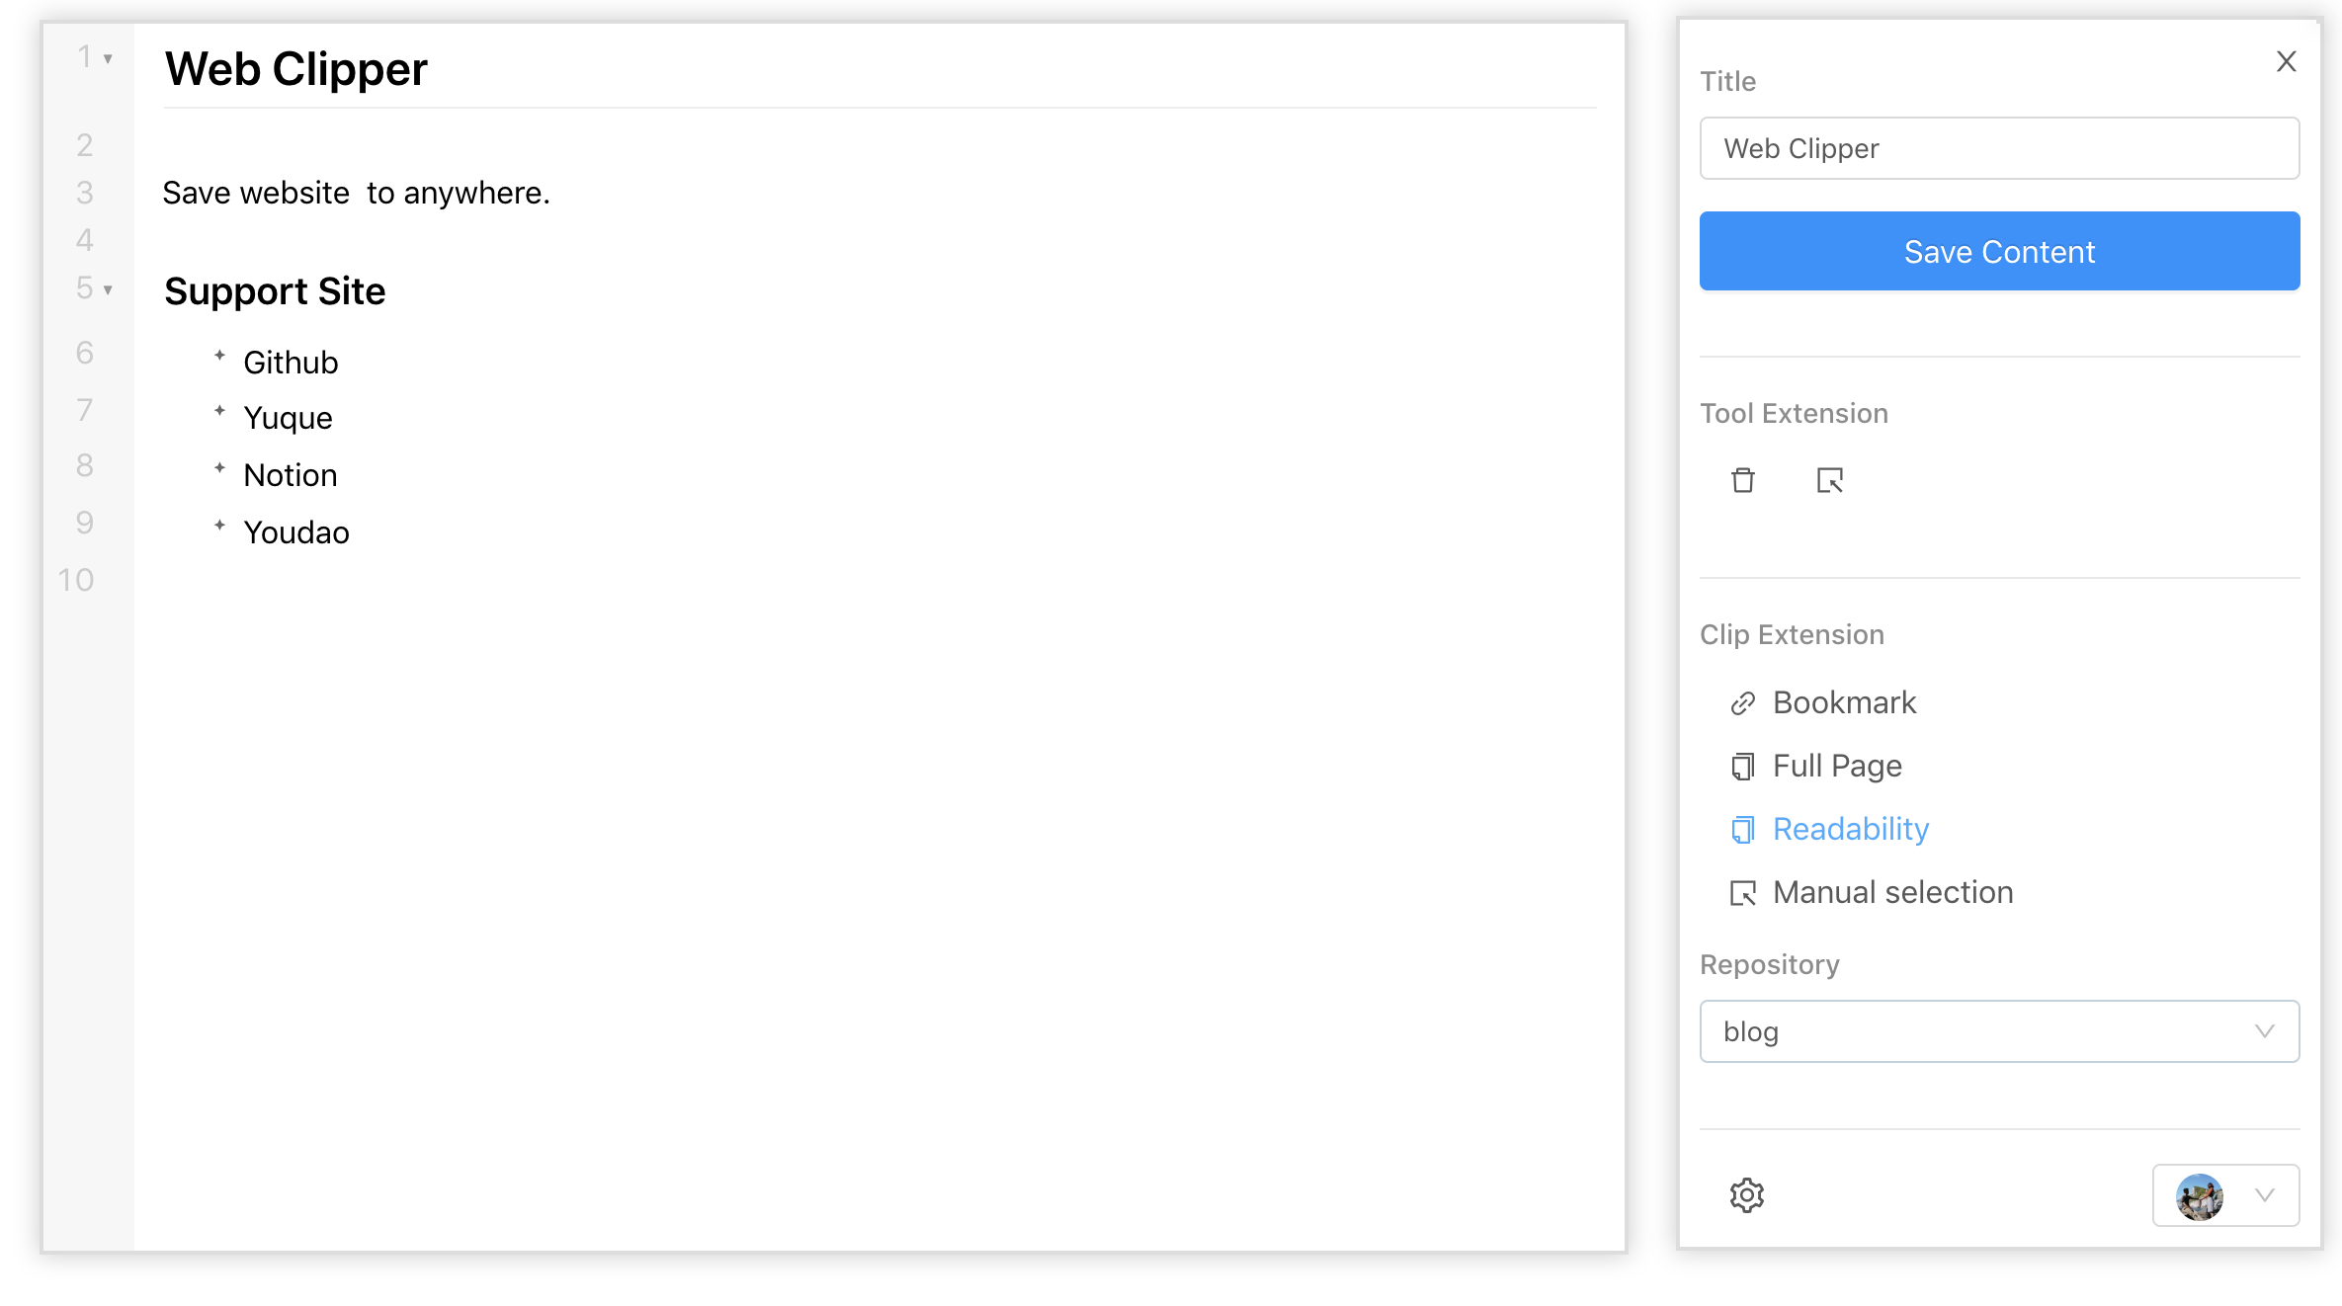Choose the Full Page clip mode
The height and width of the screenshot is (1306, 2342).
point(1837,766)
